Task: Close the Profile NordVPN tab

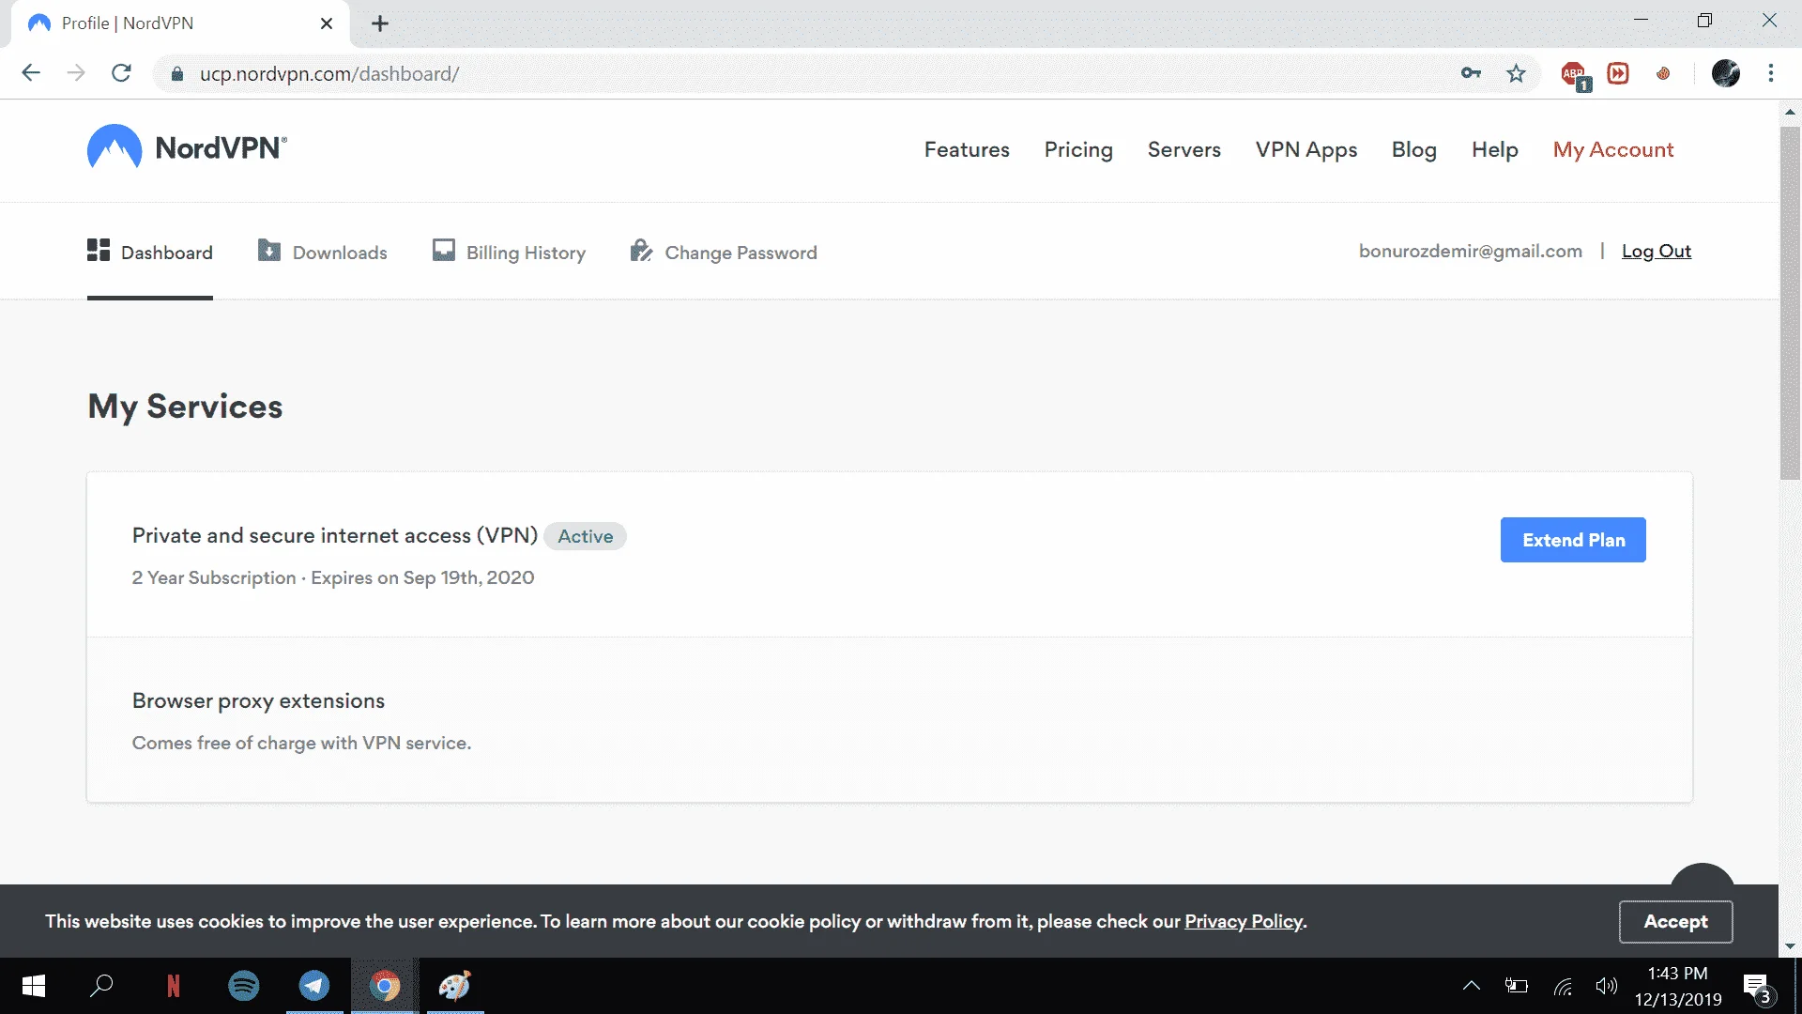Action: point(327,23)
